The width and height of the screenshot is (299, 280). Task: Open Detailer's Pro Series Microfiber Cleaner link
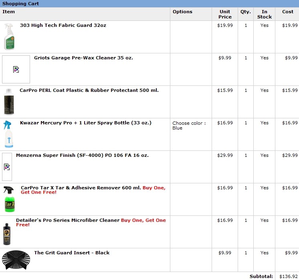[x=68, y=220]
